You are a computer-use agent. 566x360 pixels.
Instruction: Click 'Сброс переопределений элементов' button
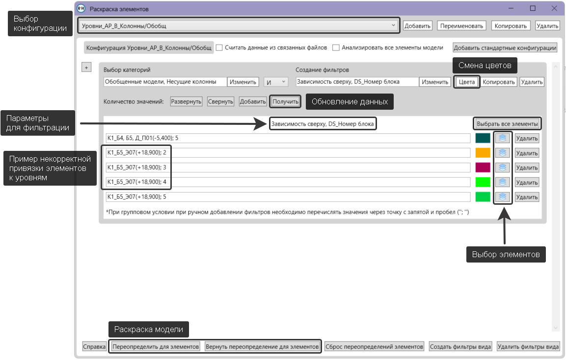374,347
